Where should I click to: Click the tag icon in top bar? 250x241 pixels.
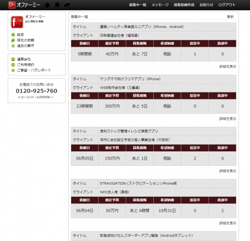[x=47, y=5]
